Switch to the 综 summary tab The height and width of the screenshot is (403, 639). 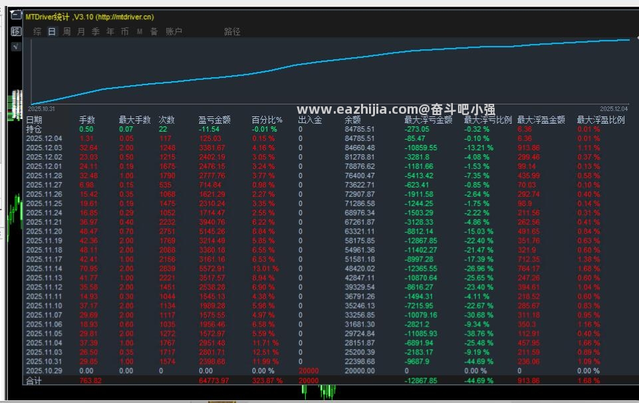[x=37, y=32]
